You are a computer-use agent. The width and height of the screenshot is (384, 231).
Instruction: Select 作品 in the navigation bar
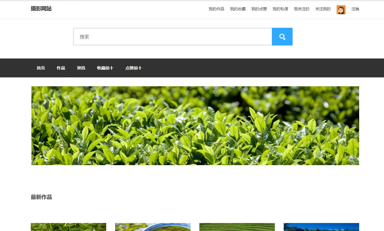point(61,68)
